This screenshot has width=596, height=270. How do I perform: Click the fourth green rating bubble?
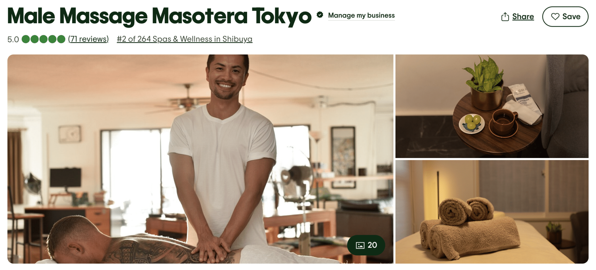tap(52, 39)
